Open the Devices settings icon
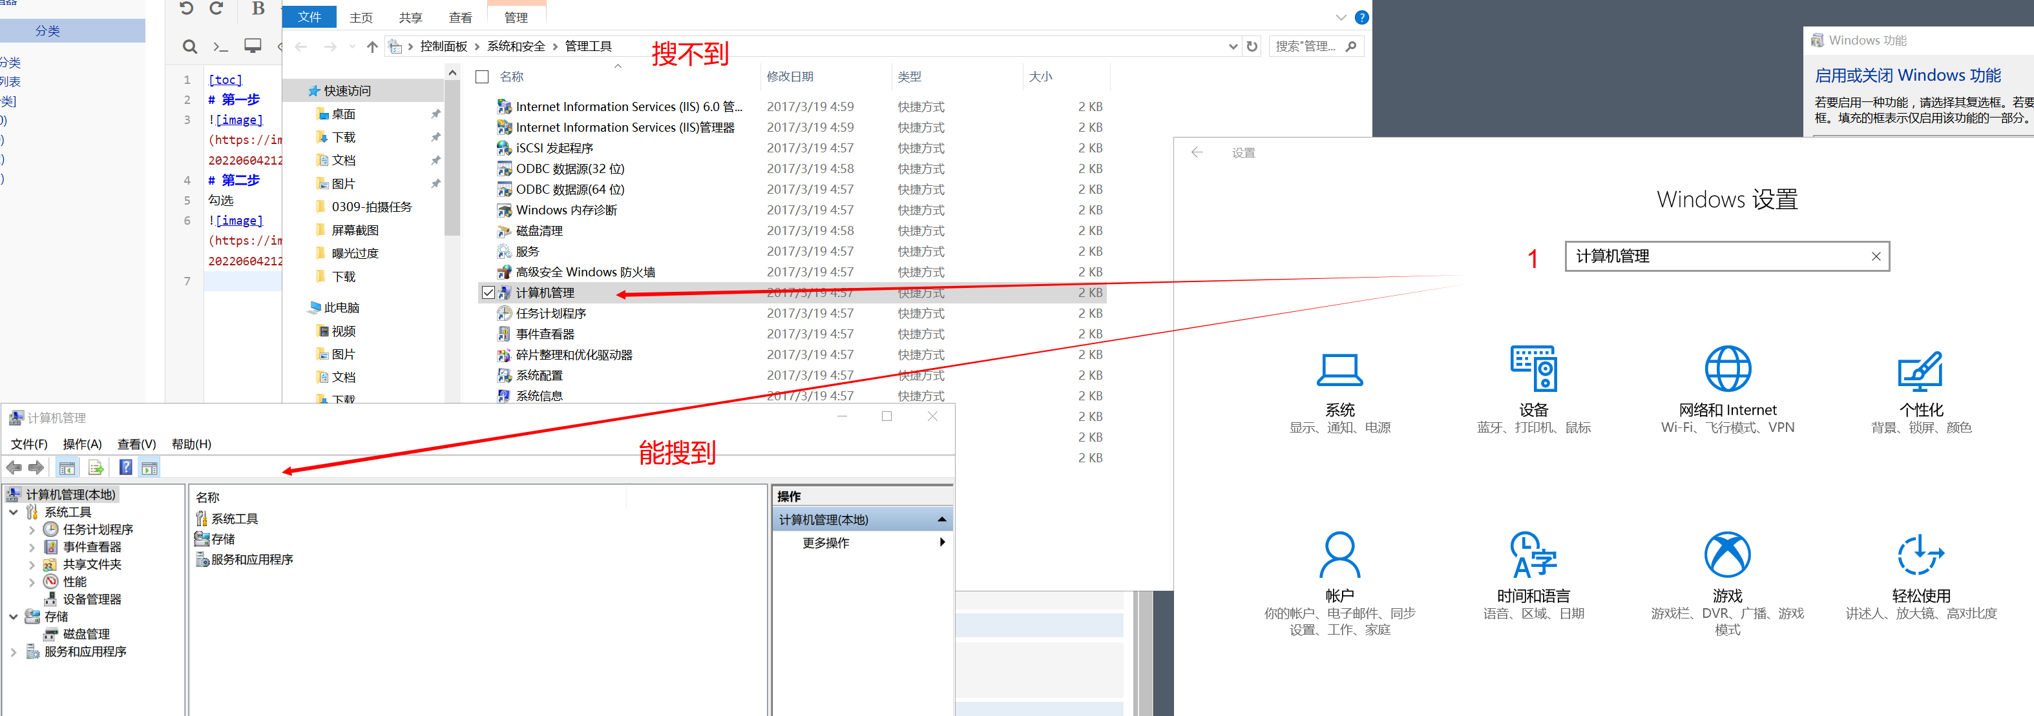Viewport: 2034px width, 716px height. coord(1533,368)
